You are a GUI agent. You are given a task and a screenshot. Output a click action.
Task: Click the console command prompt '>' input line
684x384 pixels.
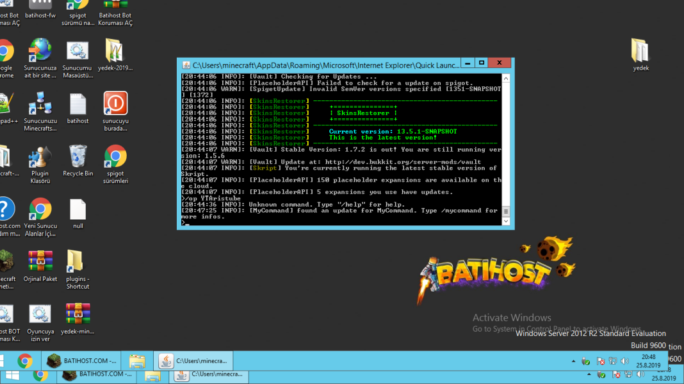click(x=341, y=222)
